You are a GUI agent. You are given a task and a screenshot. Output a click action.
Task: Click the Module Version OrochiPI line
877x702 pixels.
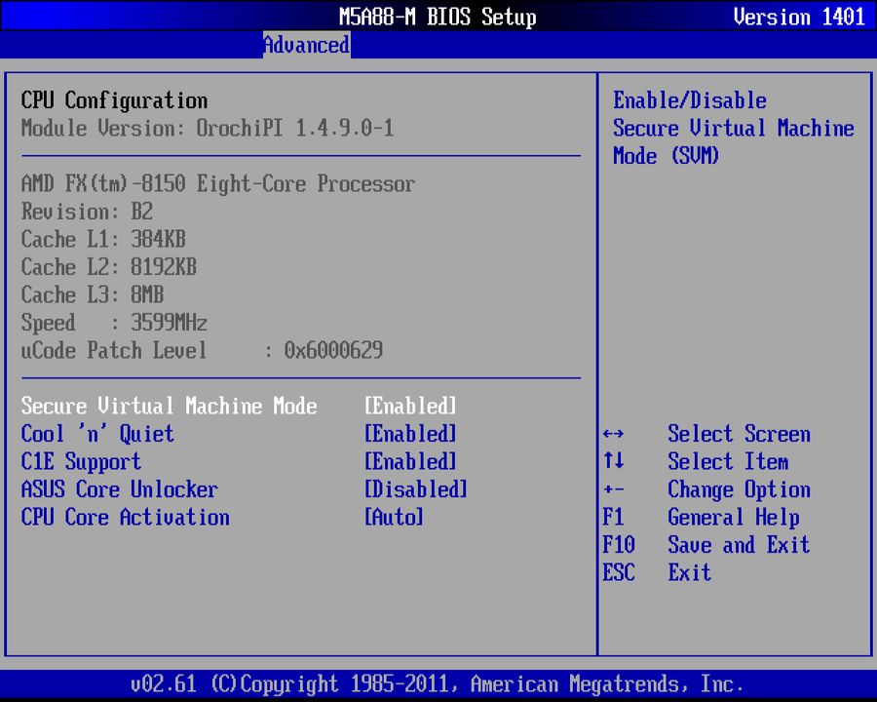[x=208, y=128]
